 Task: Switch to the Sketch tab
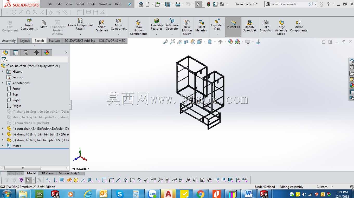(x=39, y=41)
